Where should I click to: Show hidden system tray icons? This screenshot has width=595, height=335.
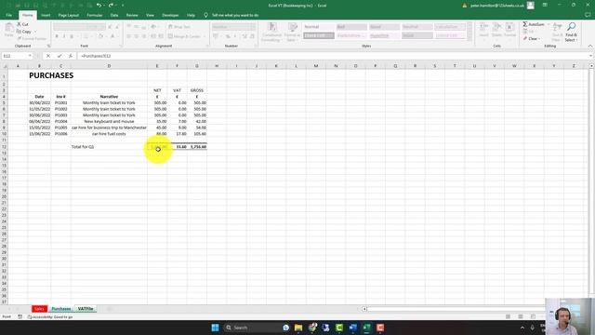click(x=522, y=328)
